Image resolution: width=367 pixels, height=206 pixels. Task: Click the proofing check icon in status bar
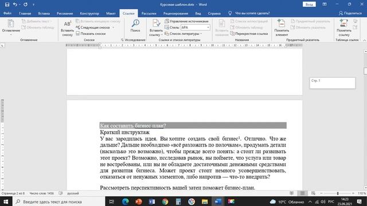click(x=61, y=193)
